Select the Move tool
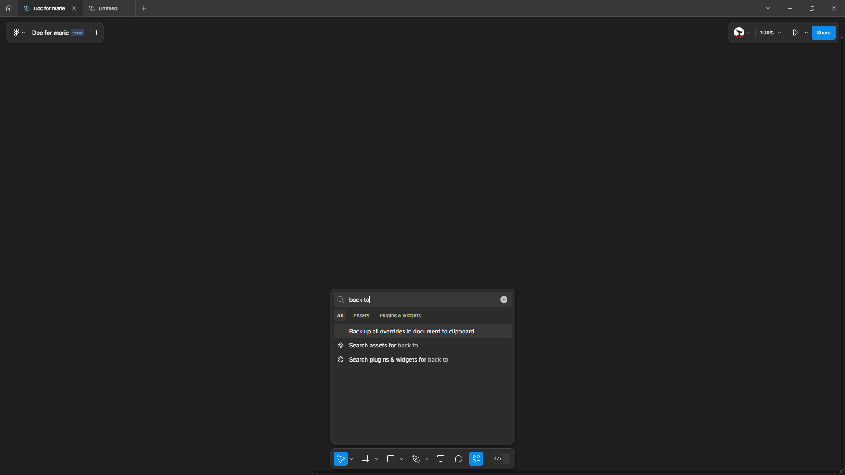 341,459
